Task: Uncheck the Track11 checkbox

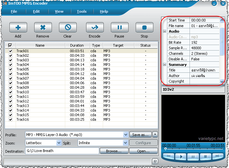Action: pyautogui.click(x=10, y=97)
